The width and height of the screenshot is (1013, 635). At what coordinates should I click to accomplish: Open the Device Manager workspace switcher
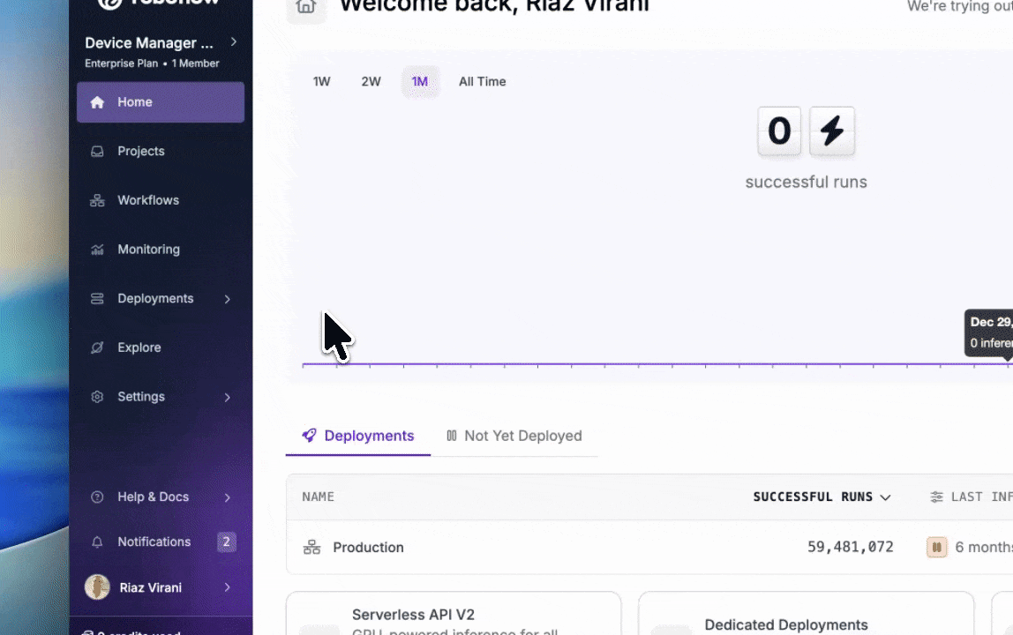(161, 42)
